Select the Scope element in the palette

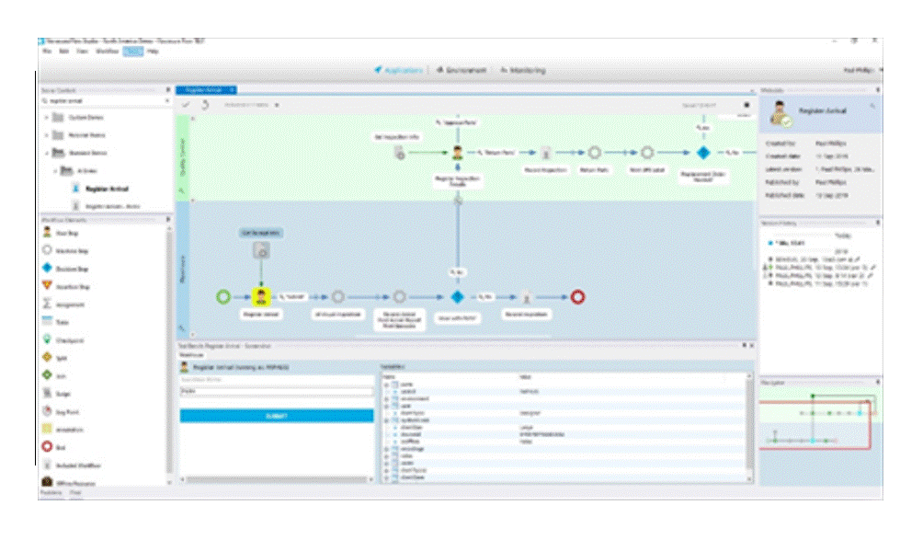click(56, 394)
